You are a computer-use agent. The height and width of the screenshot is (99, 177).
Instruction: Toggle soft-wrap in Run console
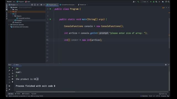point(12,73)
